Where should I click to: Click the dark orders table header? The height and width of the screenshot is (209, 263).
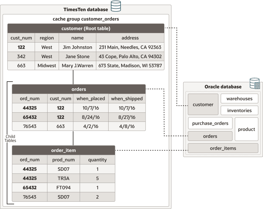point(79,89)
